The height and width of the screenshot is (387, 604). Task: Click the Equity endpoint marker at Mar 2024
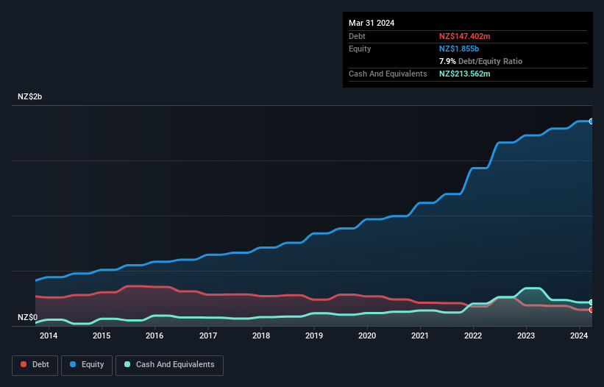[x=591, y=121]
